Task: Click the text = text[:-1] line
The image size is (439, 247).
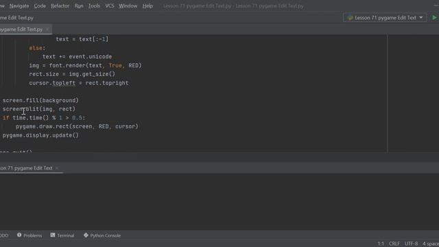Action: [82, 39]
